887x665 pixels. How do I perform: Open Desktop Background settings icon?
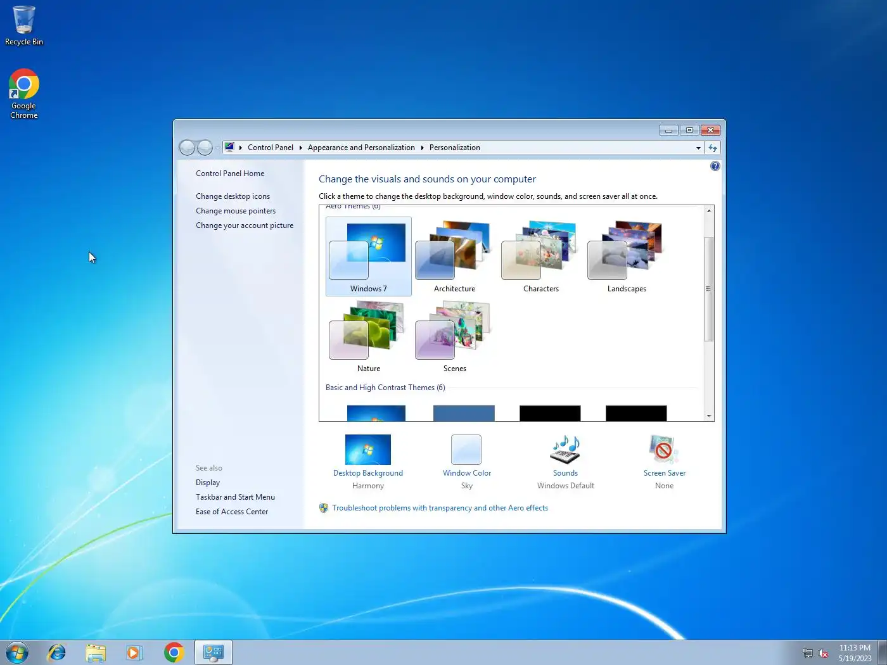[368, 450]
